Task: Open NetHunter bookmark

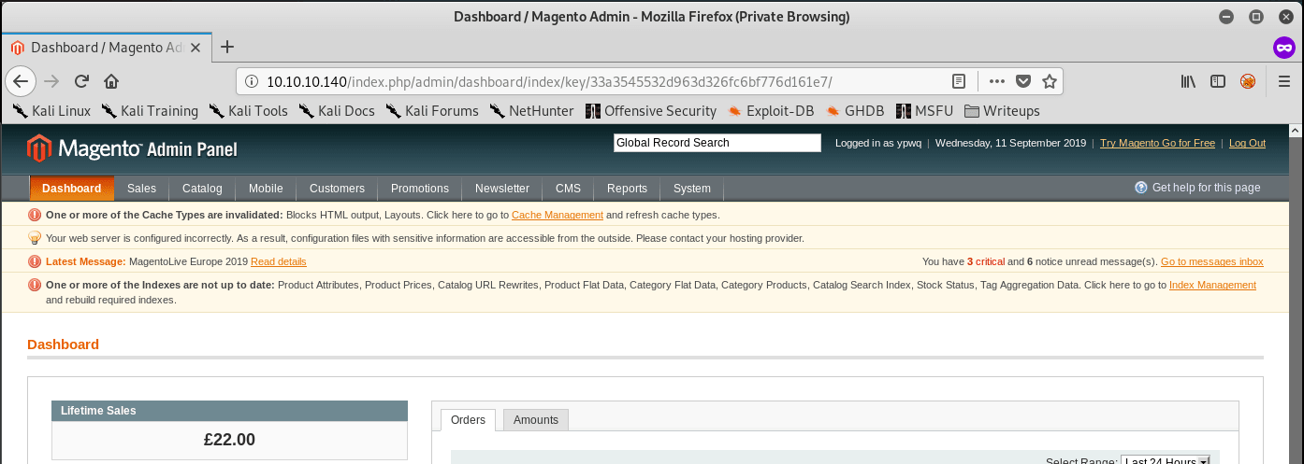Action: (531, 111)
